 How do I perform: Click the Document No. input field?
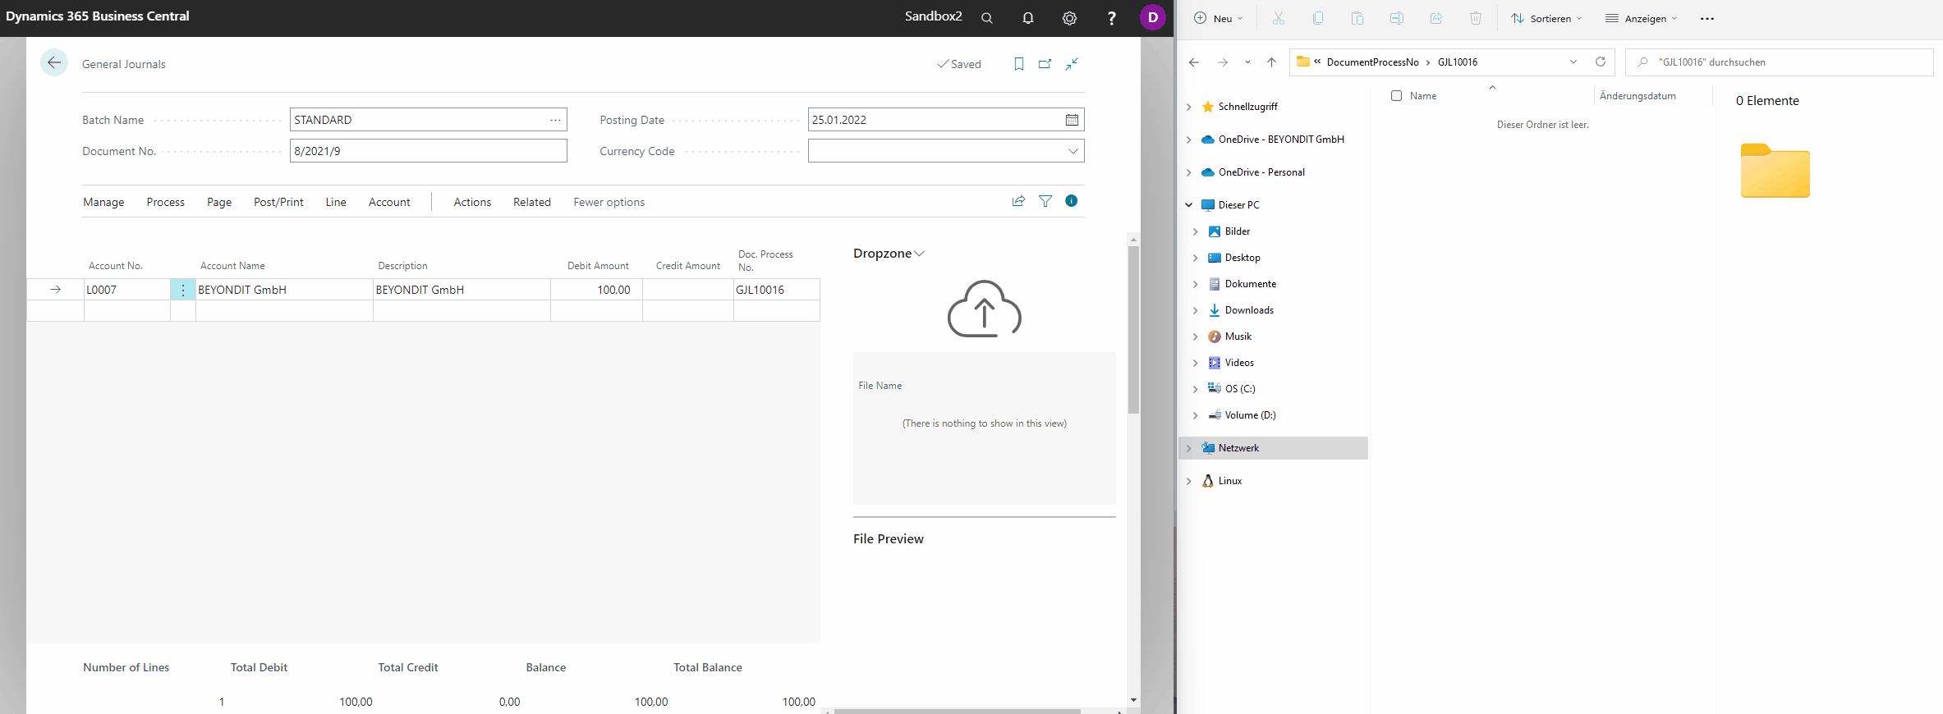pos(427,151)
